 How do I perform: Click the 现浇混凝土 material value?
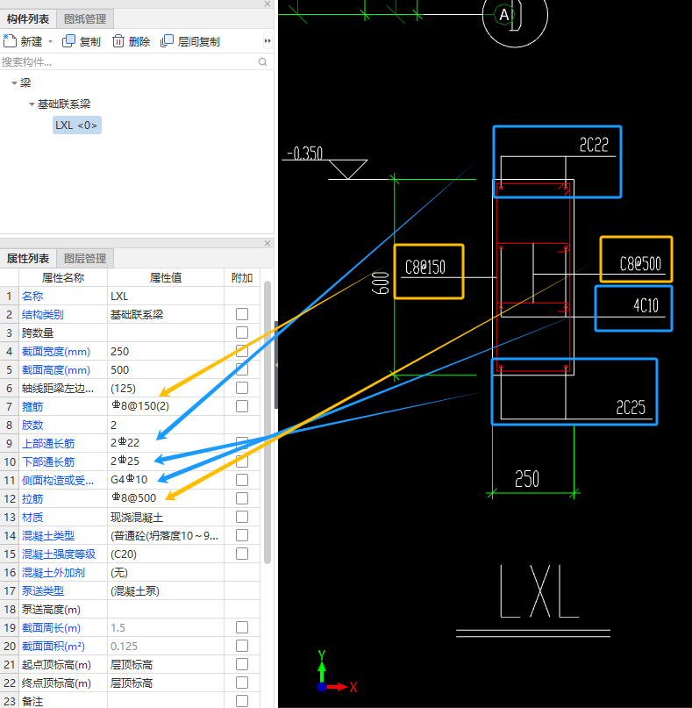click(x=166, y=517)
